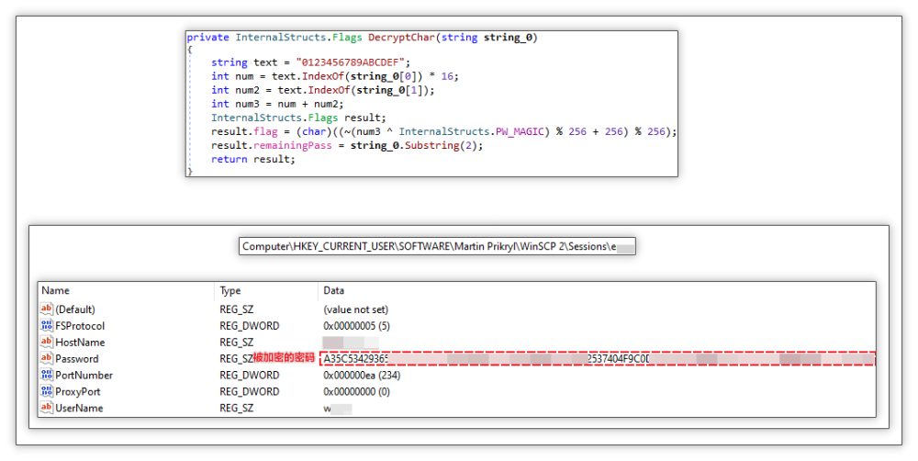
Task: Click the DecryptChar method name in code
Action: click(x=400, y=38)
